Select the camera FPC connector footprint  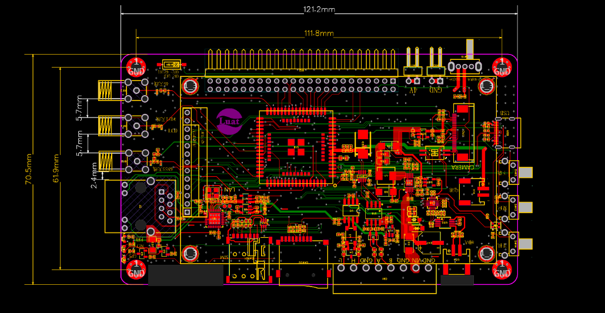tap(463, 132)
